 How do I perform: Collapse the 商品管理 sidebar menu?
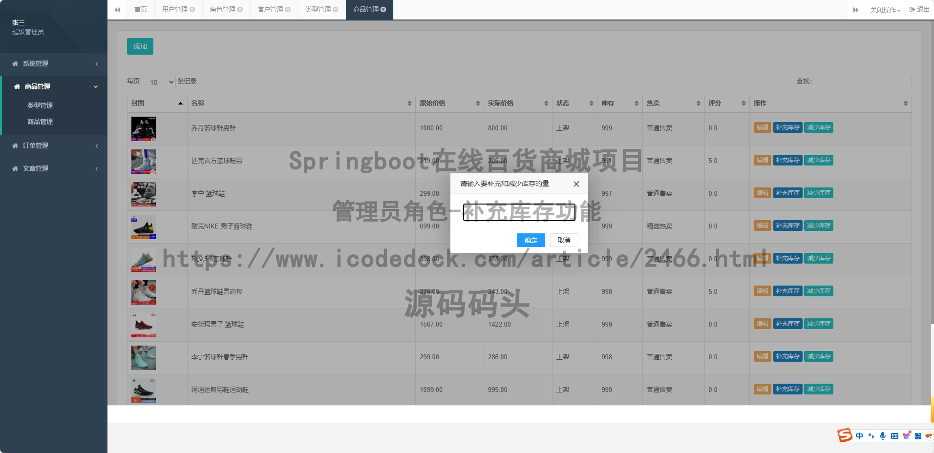click(54, 86)
